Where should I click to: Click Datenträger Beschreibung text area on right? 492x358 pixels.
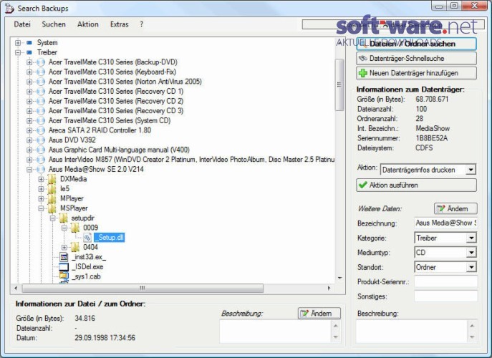click(x=411, y=331)
